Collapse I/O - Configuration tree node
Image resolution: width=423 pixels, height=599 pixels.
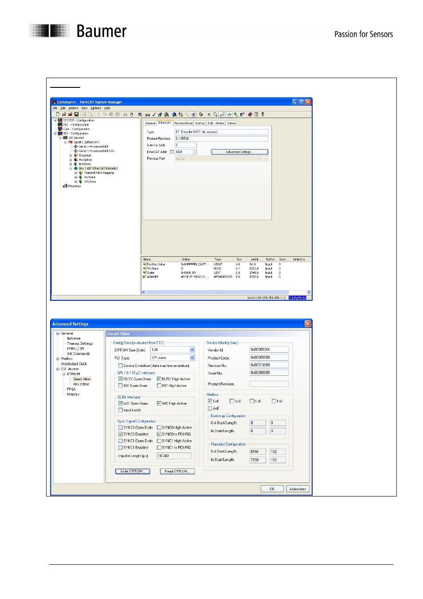(x=55, y=133)
